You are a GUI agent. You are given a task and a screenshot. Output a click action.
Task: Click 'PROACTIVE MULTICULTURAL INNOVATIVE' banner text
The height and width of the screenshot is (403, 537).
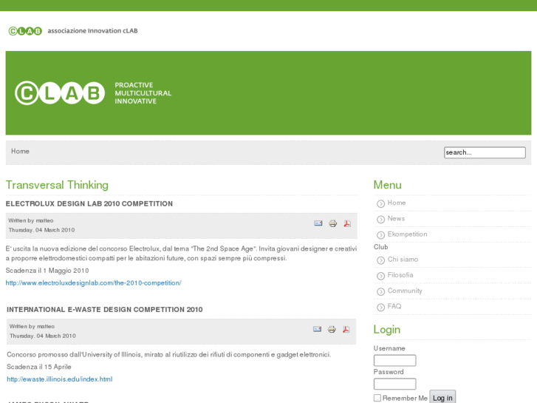[x=143, y=93]
